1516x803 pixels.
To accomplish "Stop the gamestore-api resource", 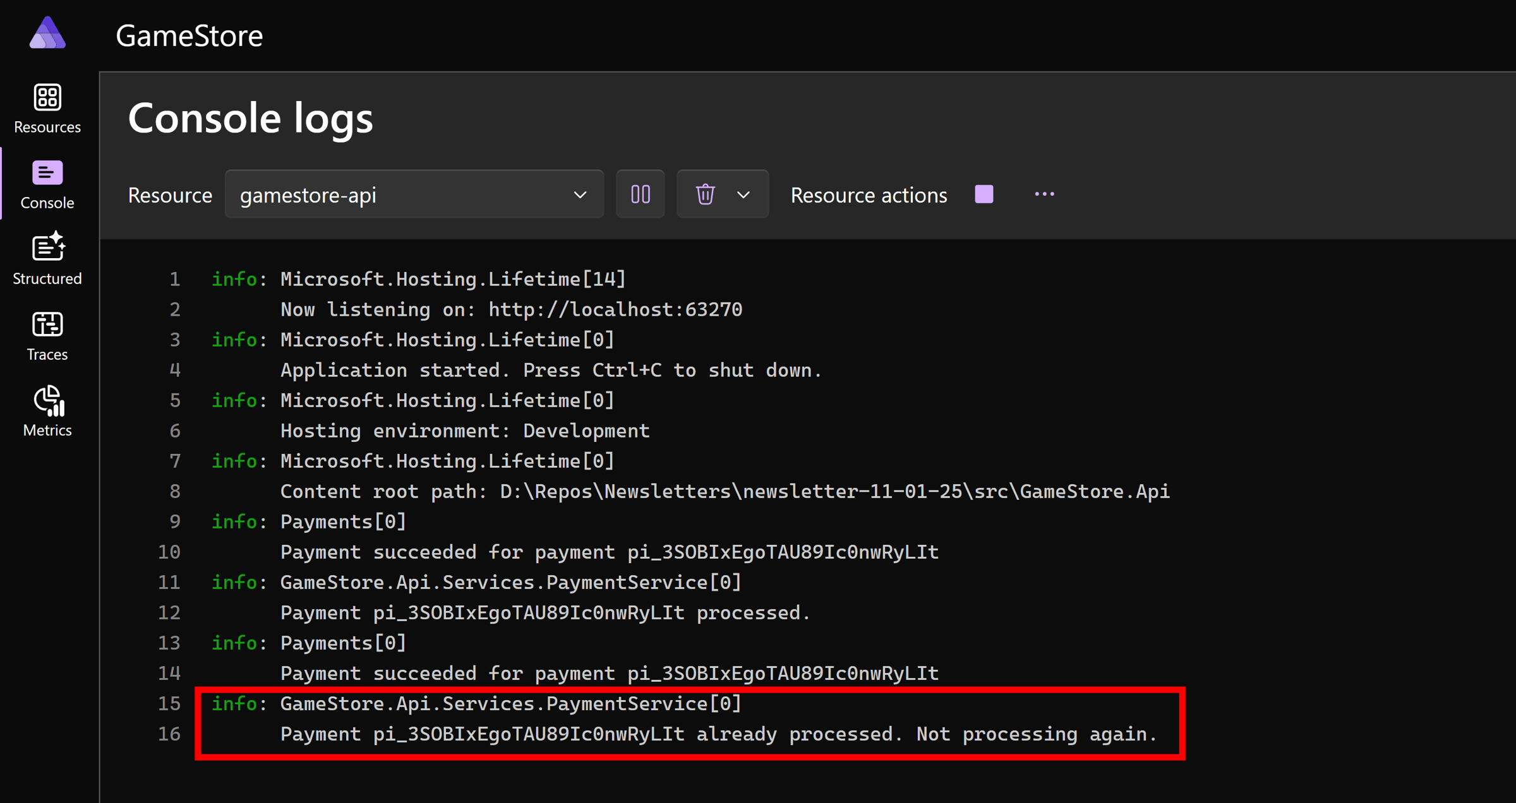I will pyautogui.click(x=984, y=194).
